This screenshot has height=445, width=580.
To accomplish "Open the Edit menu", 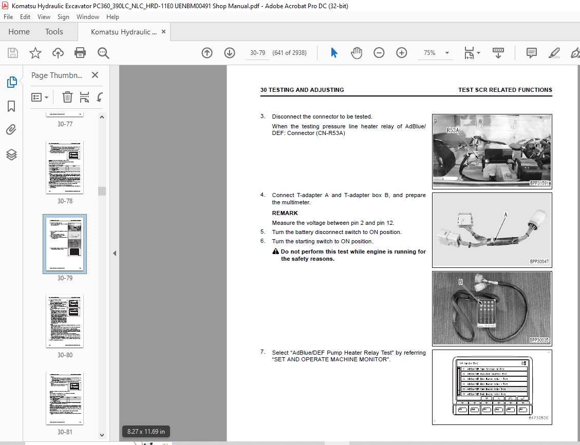I will click(25, 16).
